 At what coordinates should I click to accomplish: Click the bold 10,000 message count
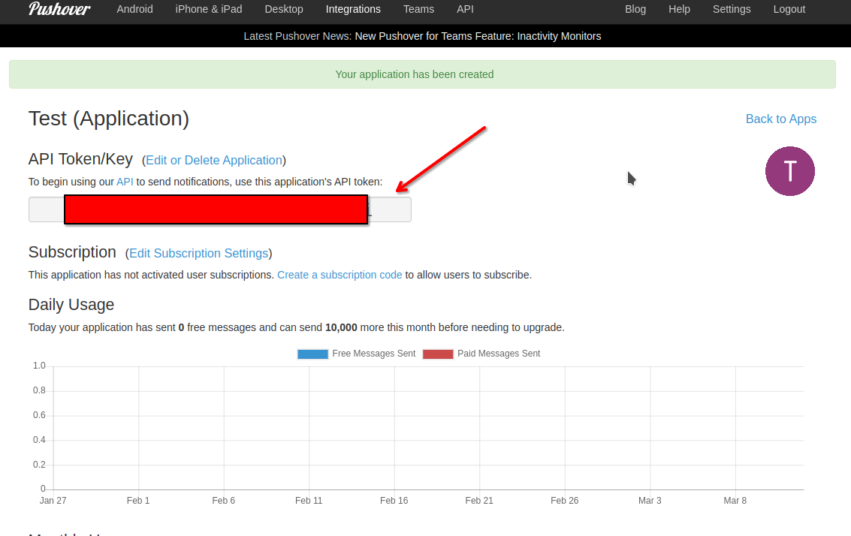[342, 327]
